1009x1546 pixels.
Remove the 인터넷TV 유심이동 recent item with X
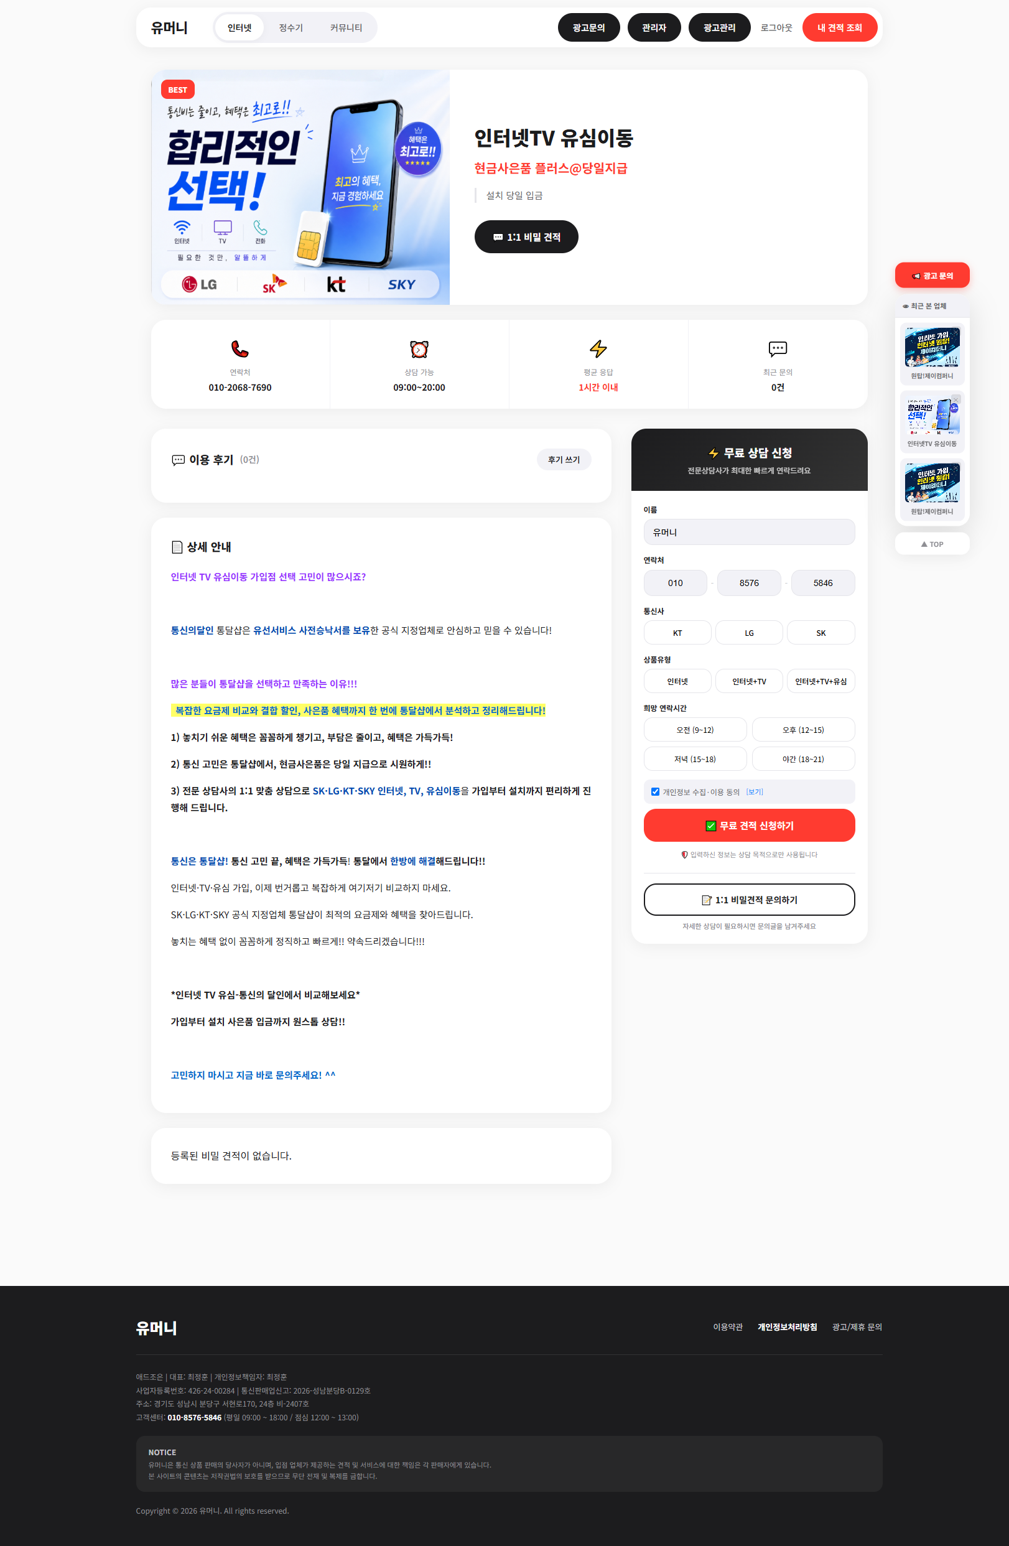[956, 399]
